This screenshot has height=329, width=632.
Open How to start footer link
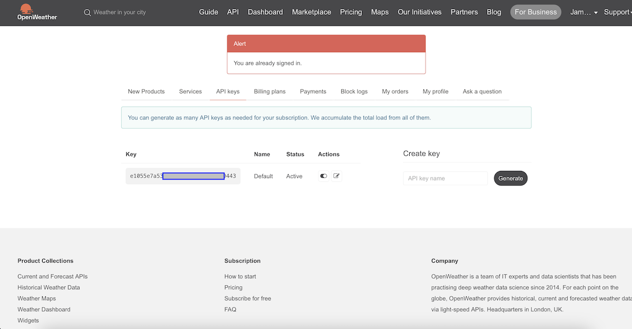pyautogui.click(x=240, y=276)
